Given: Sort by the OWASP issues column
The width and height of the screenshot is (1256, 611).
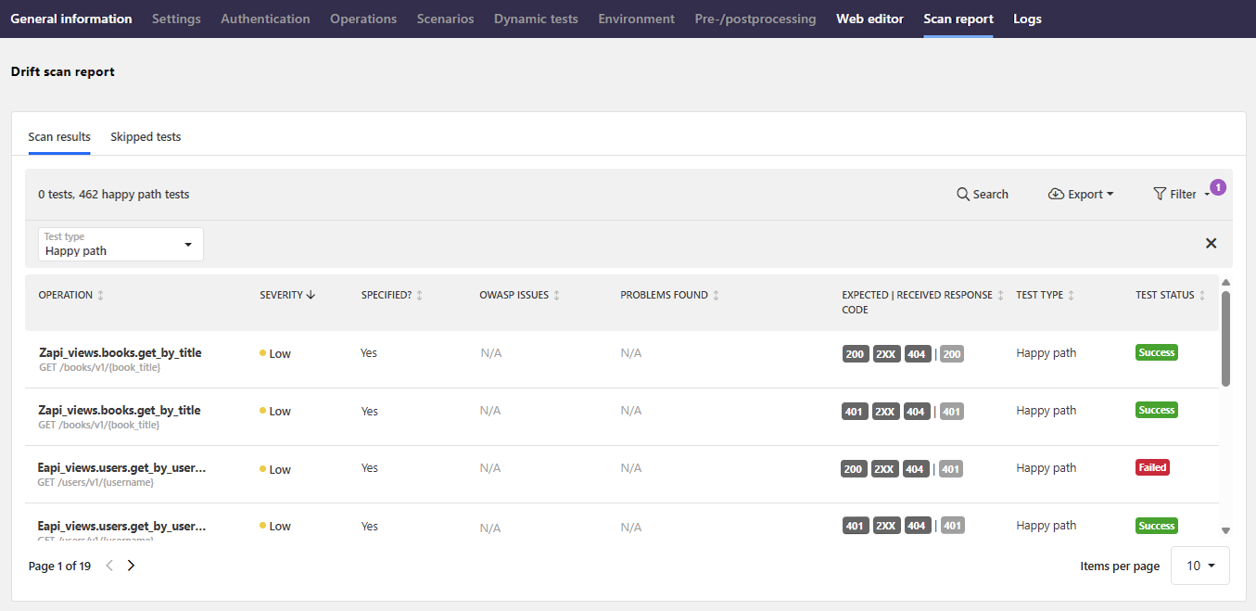Looking at the screenshot, I should [x=520, y=295].
